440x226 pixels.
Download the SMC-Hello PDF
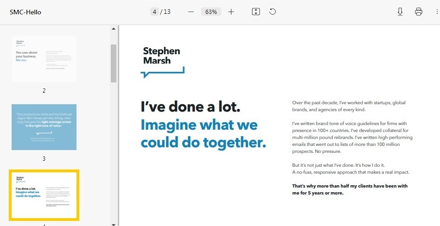coord(400,12)
